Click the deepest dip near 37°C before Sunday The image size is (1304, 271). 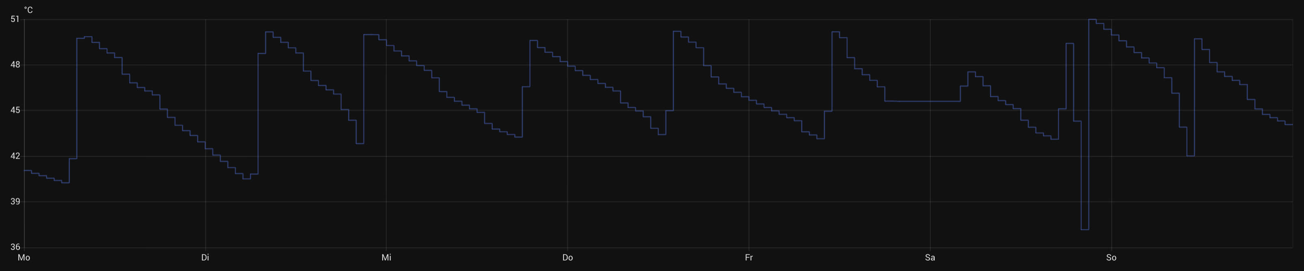pyautogui.click(x=1085, y=230)
